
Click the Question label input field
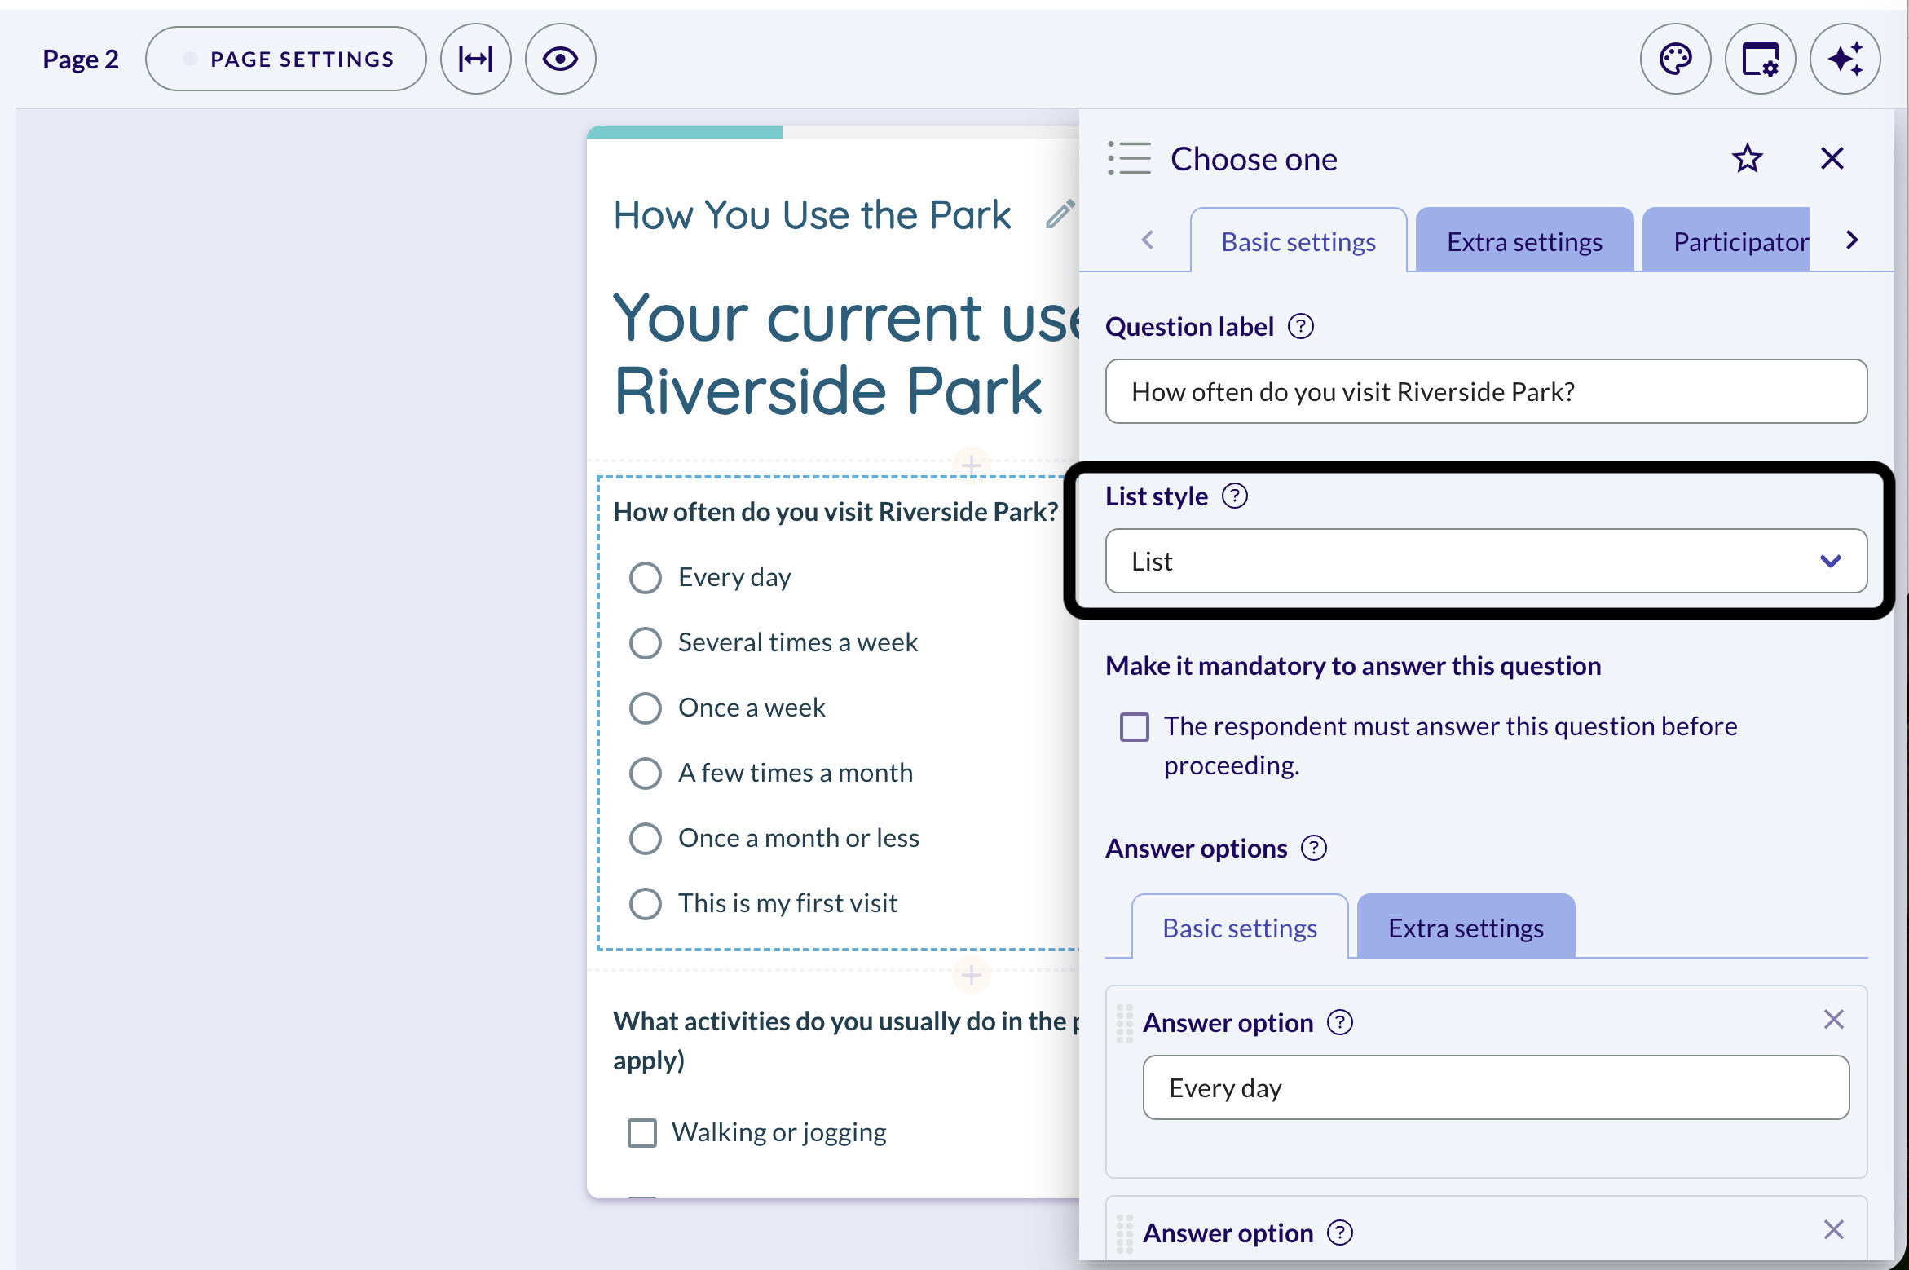(1485, 391)
